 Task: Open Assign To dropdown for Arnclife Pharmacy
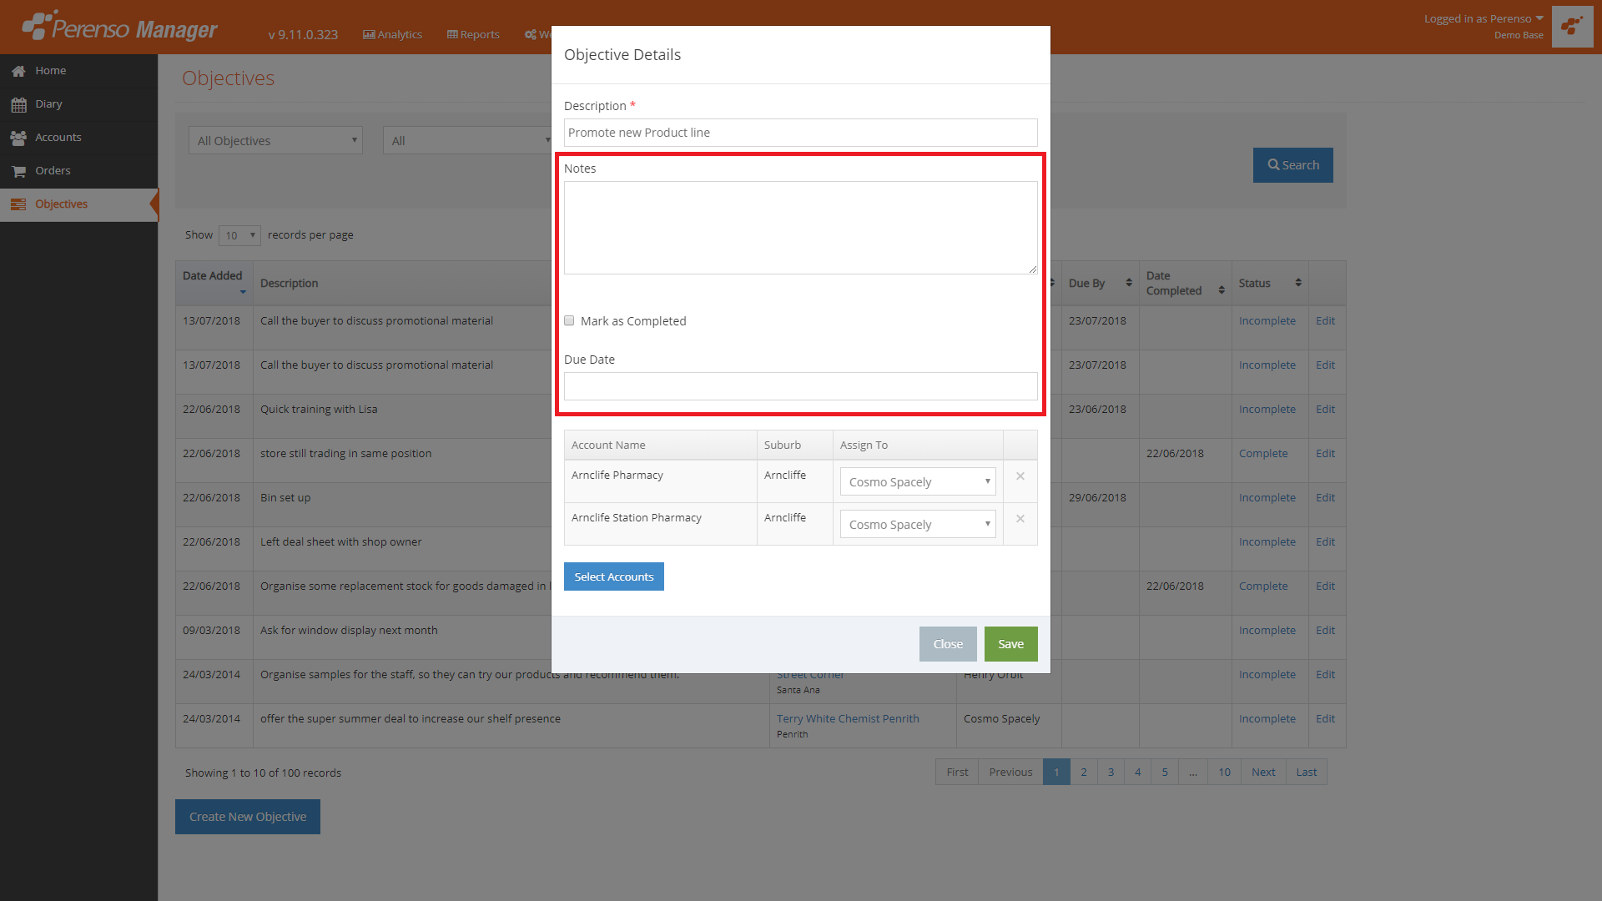pyautogui.click(x=918, y=482)
